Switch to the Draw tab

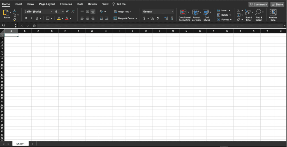click(x=31, y=4)
